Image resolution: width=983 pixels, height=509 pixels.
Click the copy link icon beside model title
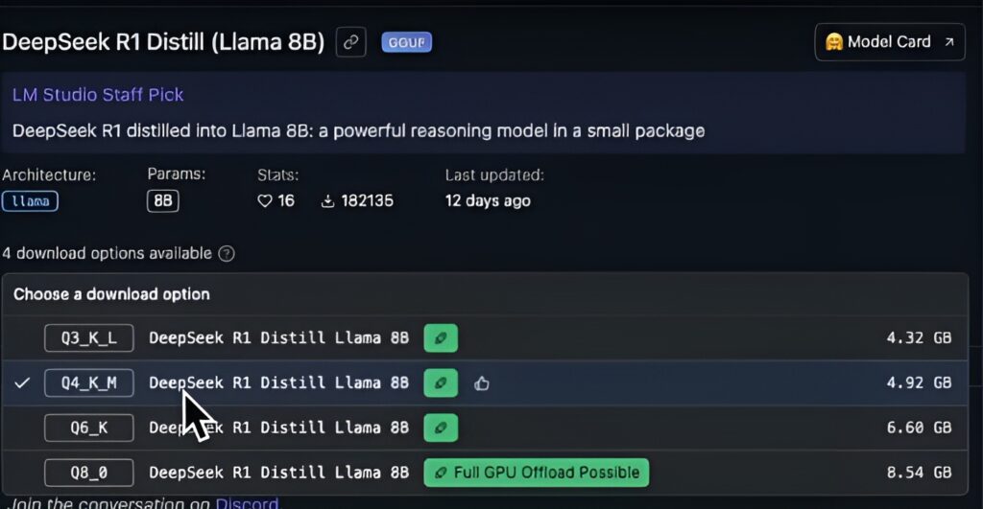point(351,42)
